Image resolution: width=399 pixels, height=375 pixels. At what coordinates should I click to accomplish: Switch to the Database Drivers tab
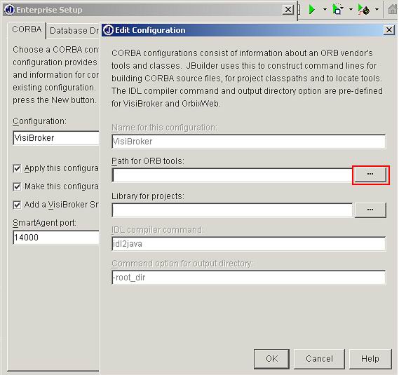(x=74, y=31)
